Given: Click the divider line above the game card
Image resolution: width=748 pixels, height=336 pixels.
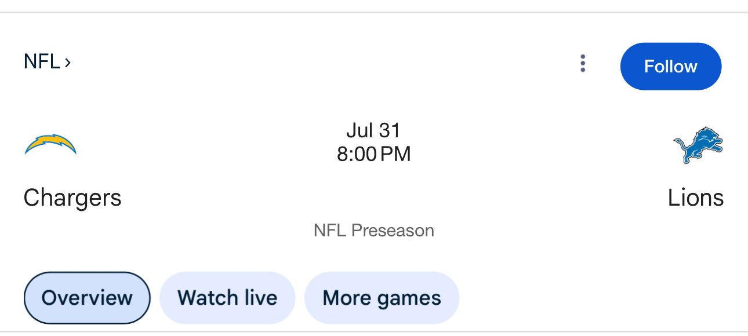Looking at the screenshot, I should 374,12.
